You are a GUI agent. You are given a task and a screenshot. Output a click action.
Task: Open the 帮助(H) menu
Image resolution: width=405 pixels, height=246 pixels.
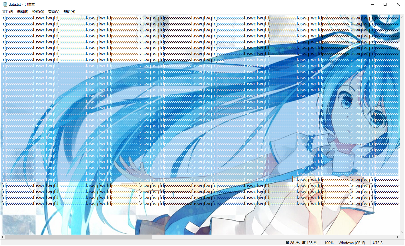tap(69, 12)
